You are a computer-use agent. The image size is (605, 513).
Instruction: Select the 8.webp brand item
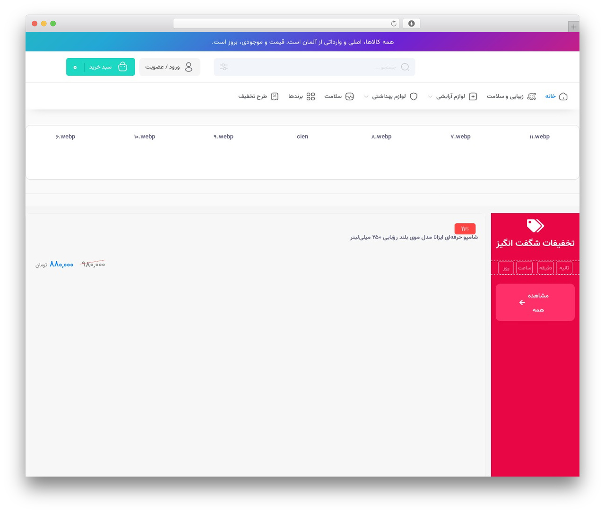click(x=381, y=137)
